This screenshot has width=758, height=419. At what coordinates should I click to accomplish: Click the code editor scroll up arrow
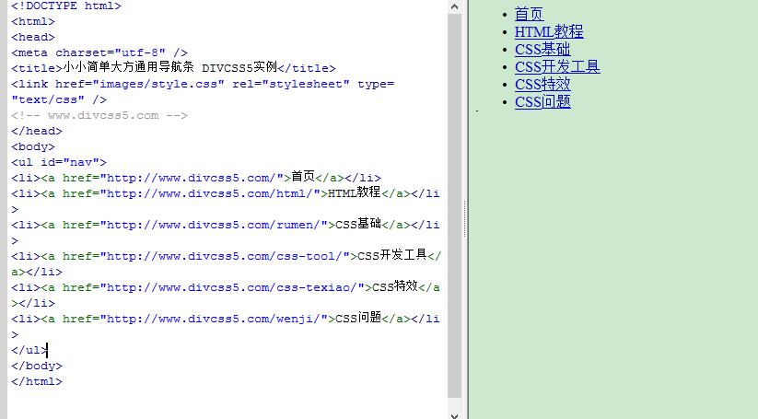(454, 6)
